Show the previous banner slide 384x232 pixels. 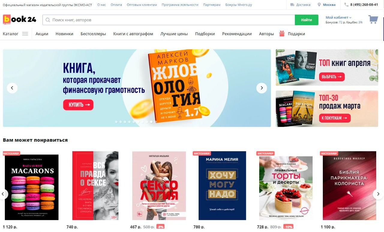point(12,88)
